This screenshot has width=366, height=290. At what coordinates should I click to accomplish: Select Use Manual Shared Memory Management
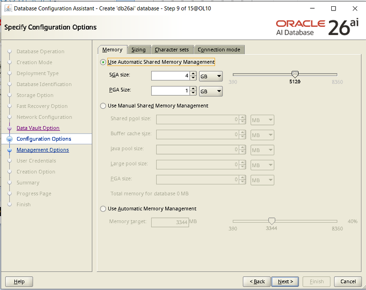click(x=103, y=106)
